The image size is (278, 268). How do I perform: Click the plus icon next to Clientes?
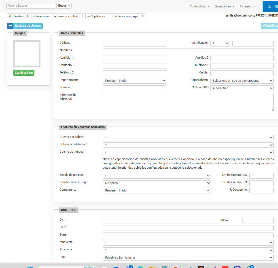tap(27, 16)
